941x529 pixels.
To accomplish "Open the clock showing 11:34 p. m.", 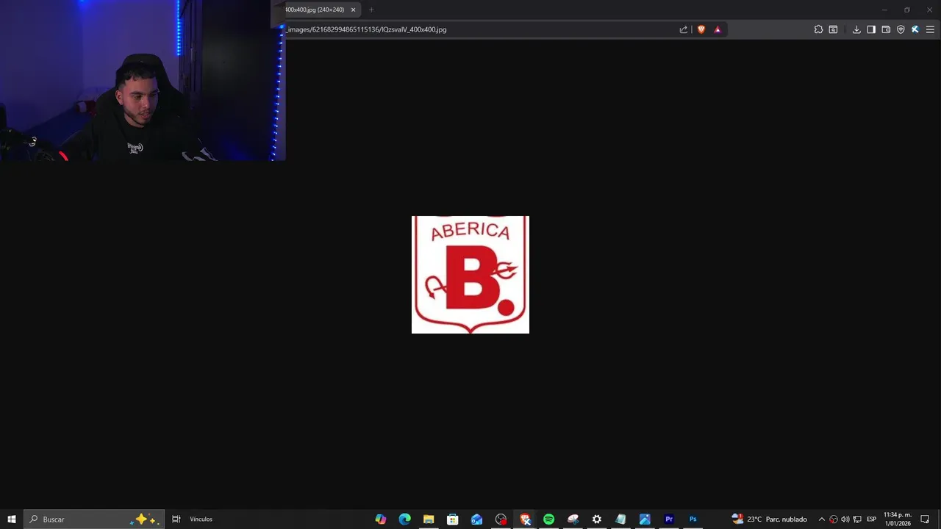I will point(898,519).
